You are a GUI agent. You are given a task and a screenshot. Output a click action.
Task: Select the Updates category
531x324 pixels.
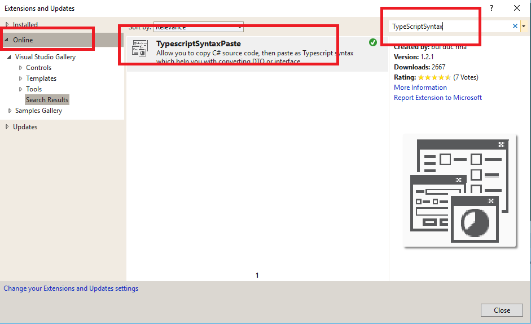(x=25, y=127)
